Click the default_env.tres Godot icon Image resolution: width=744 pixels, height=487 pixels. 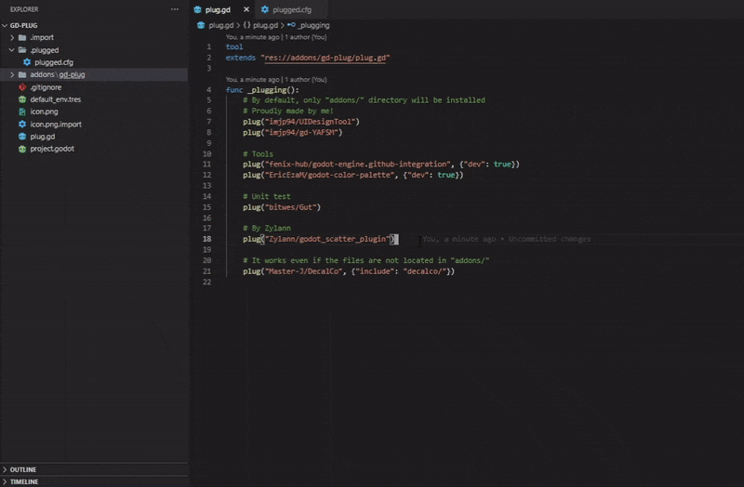click(22, 99)
